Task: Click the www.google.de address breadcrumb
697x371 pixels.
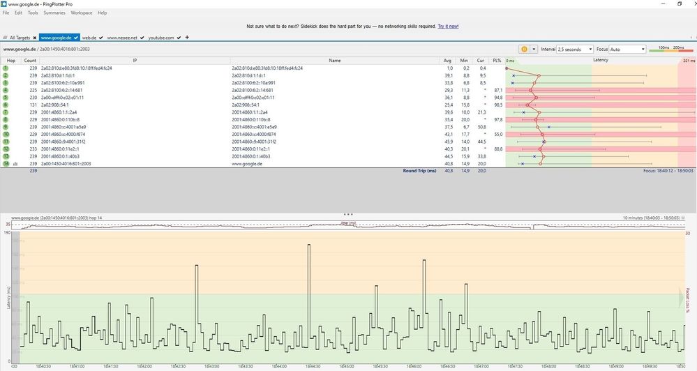Action: (20, 50)
